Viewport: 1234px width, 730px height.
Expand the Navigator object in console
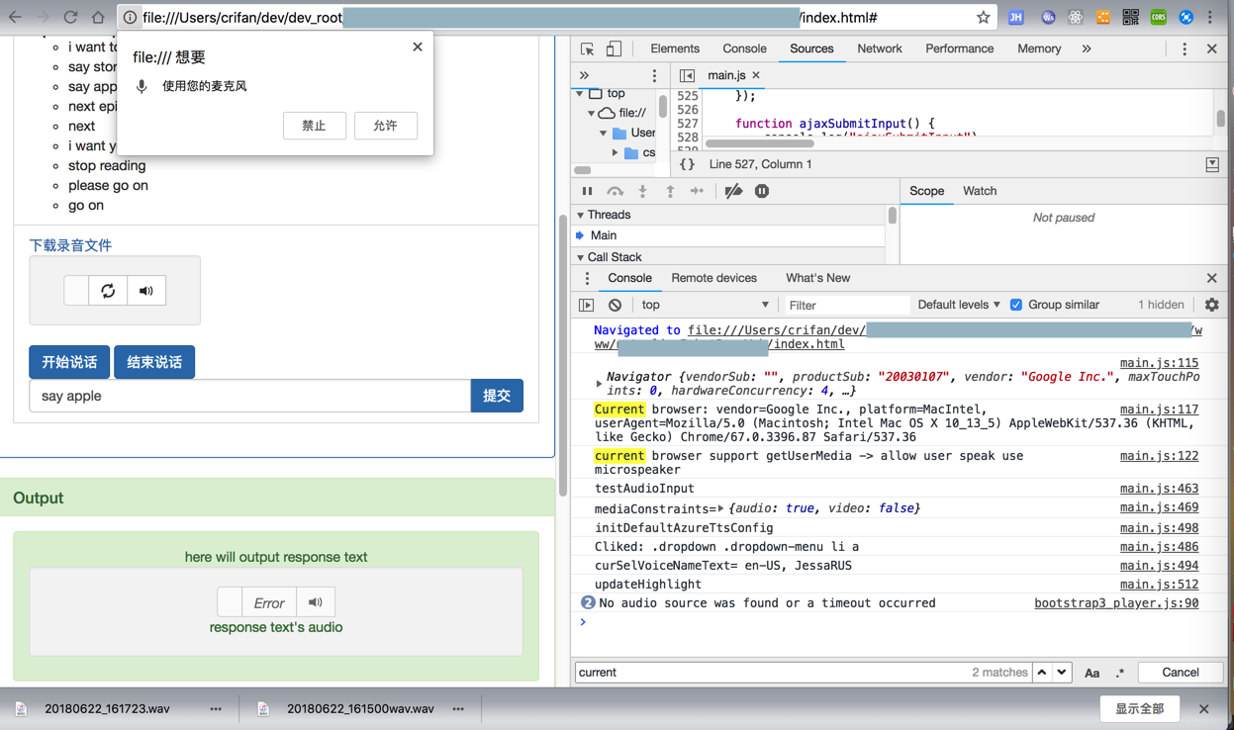pyautogui.click(x=599, y=383)
